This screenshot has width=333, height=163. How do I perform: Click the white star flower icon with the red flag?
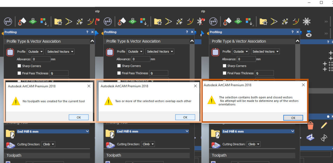point(200,21)
